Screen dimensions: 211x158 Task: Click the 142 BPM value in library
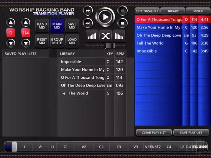pyautogui.click(x=119, y=62)
